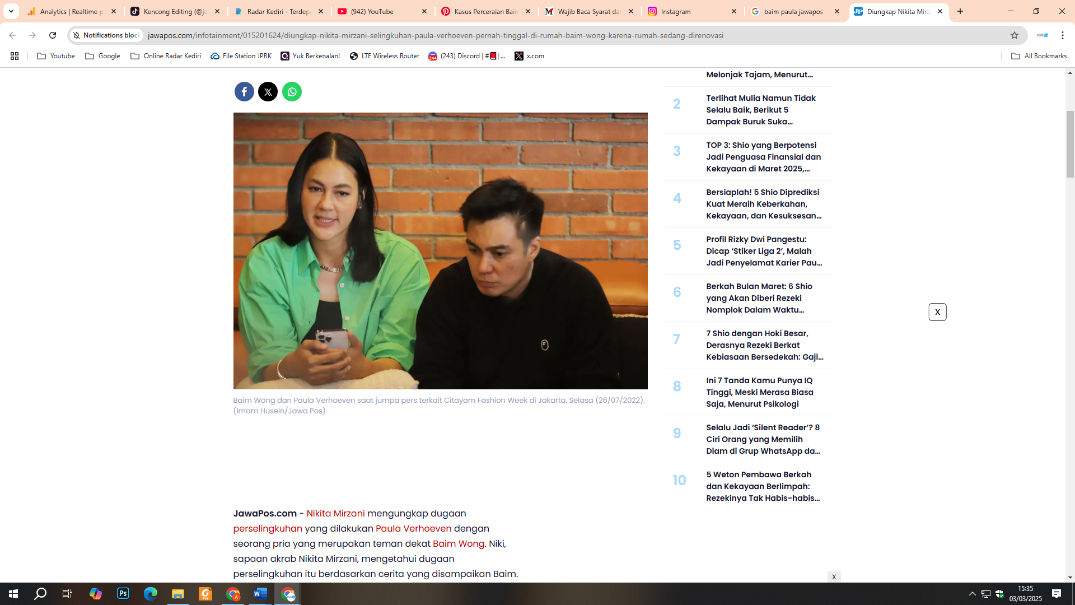Click page vertical scrollbar thumb
Screen dimensions: 1075x605
click(x=1070, y=145)
